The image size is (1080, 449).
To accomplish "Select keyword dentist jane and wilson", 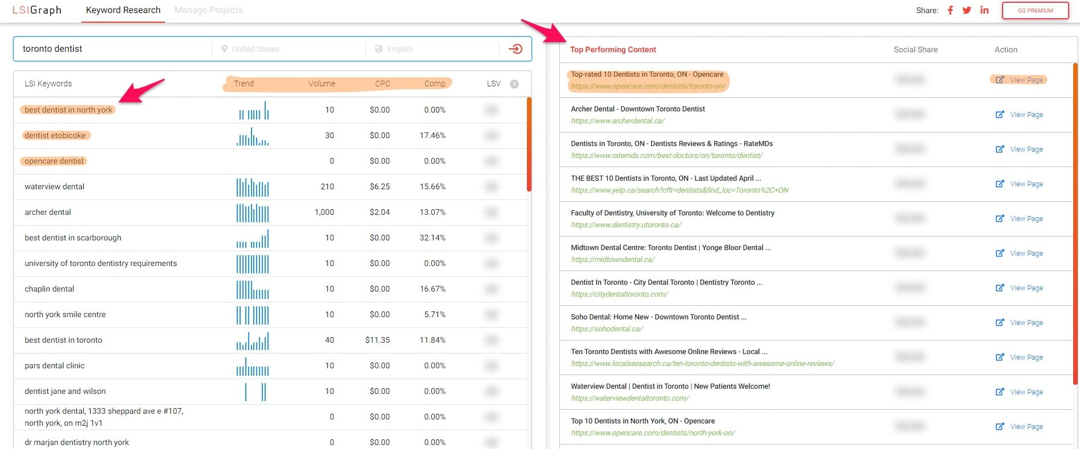I will click(65, 391).
